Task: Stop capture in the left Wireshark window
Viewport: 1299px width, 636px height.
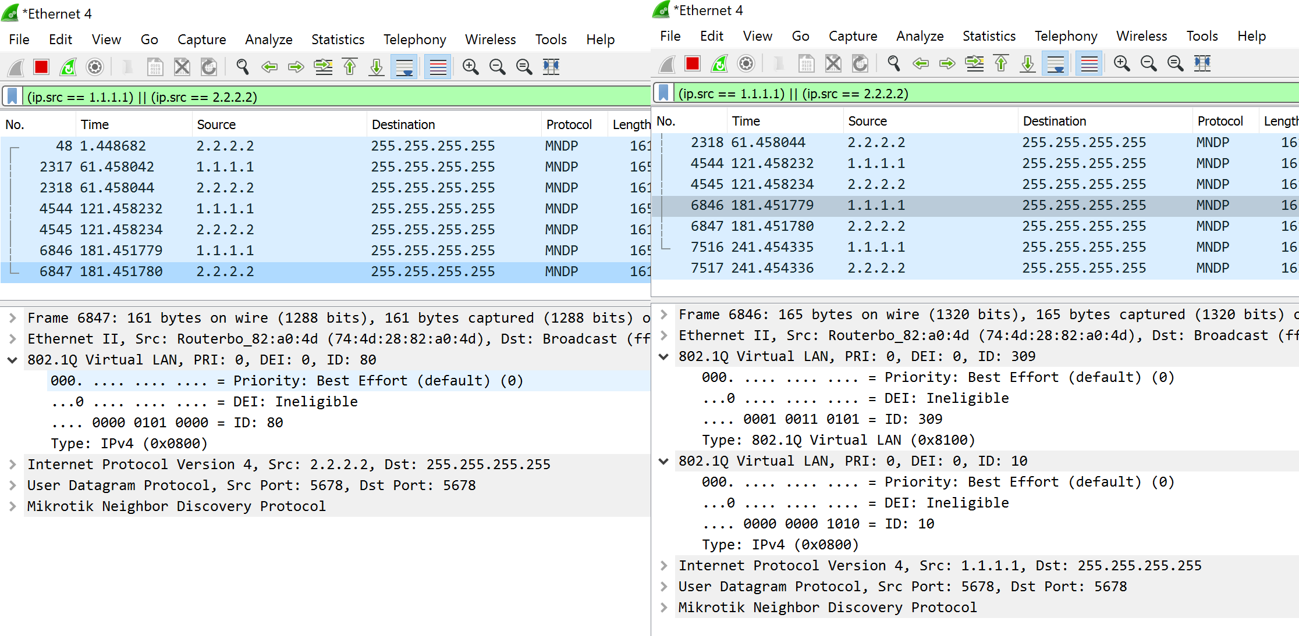Action: (41, 67)
